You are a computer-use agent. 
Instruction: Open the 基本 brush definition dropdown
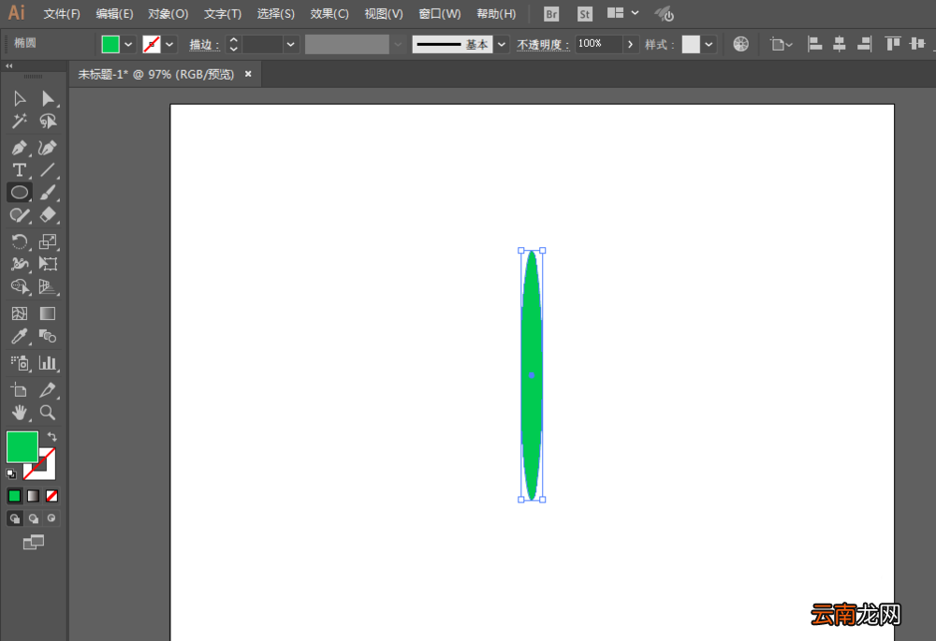502,44
